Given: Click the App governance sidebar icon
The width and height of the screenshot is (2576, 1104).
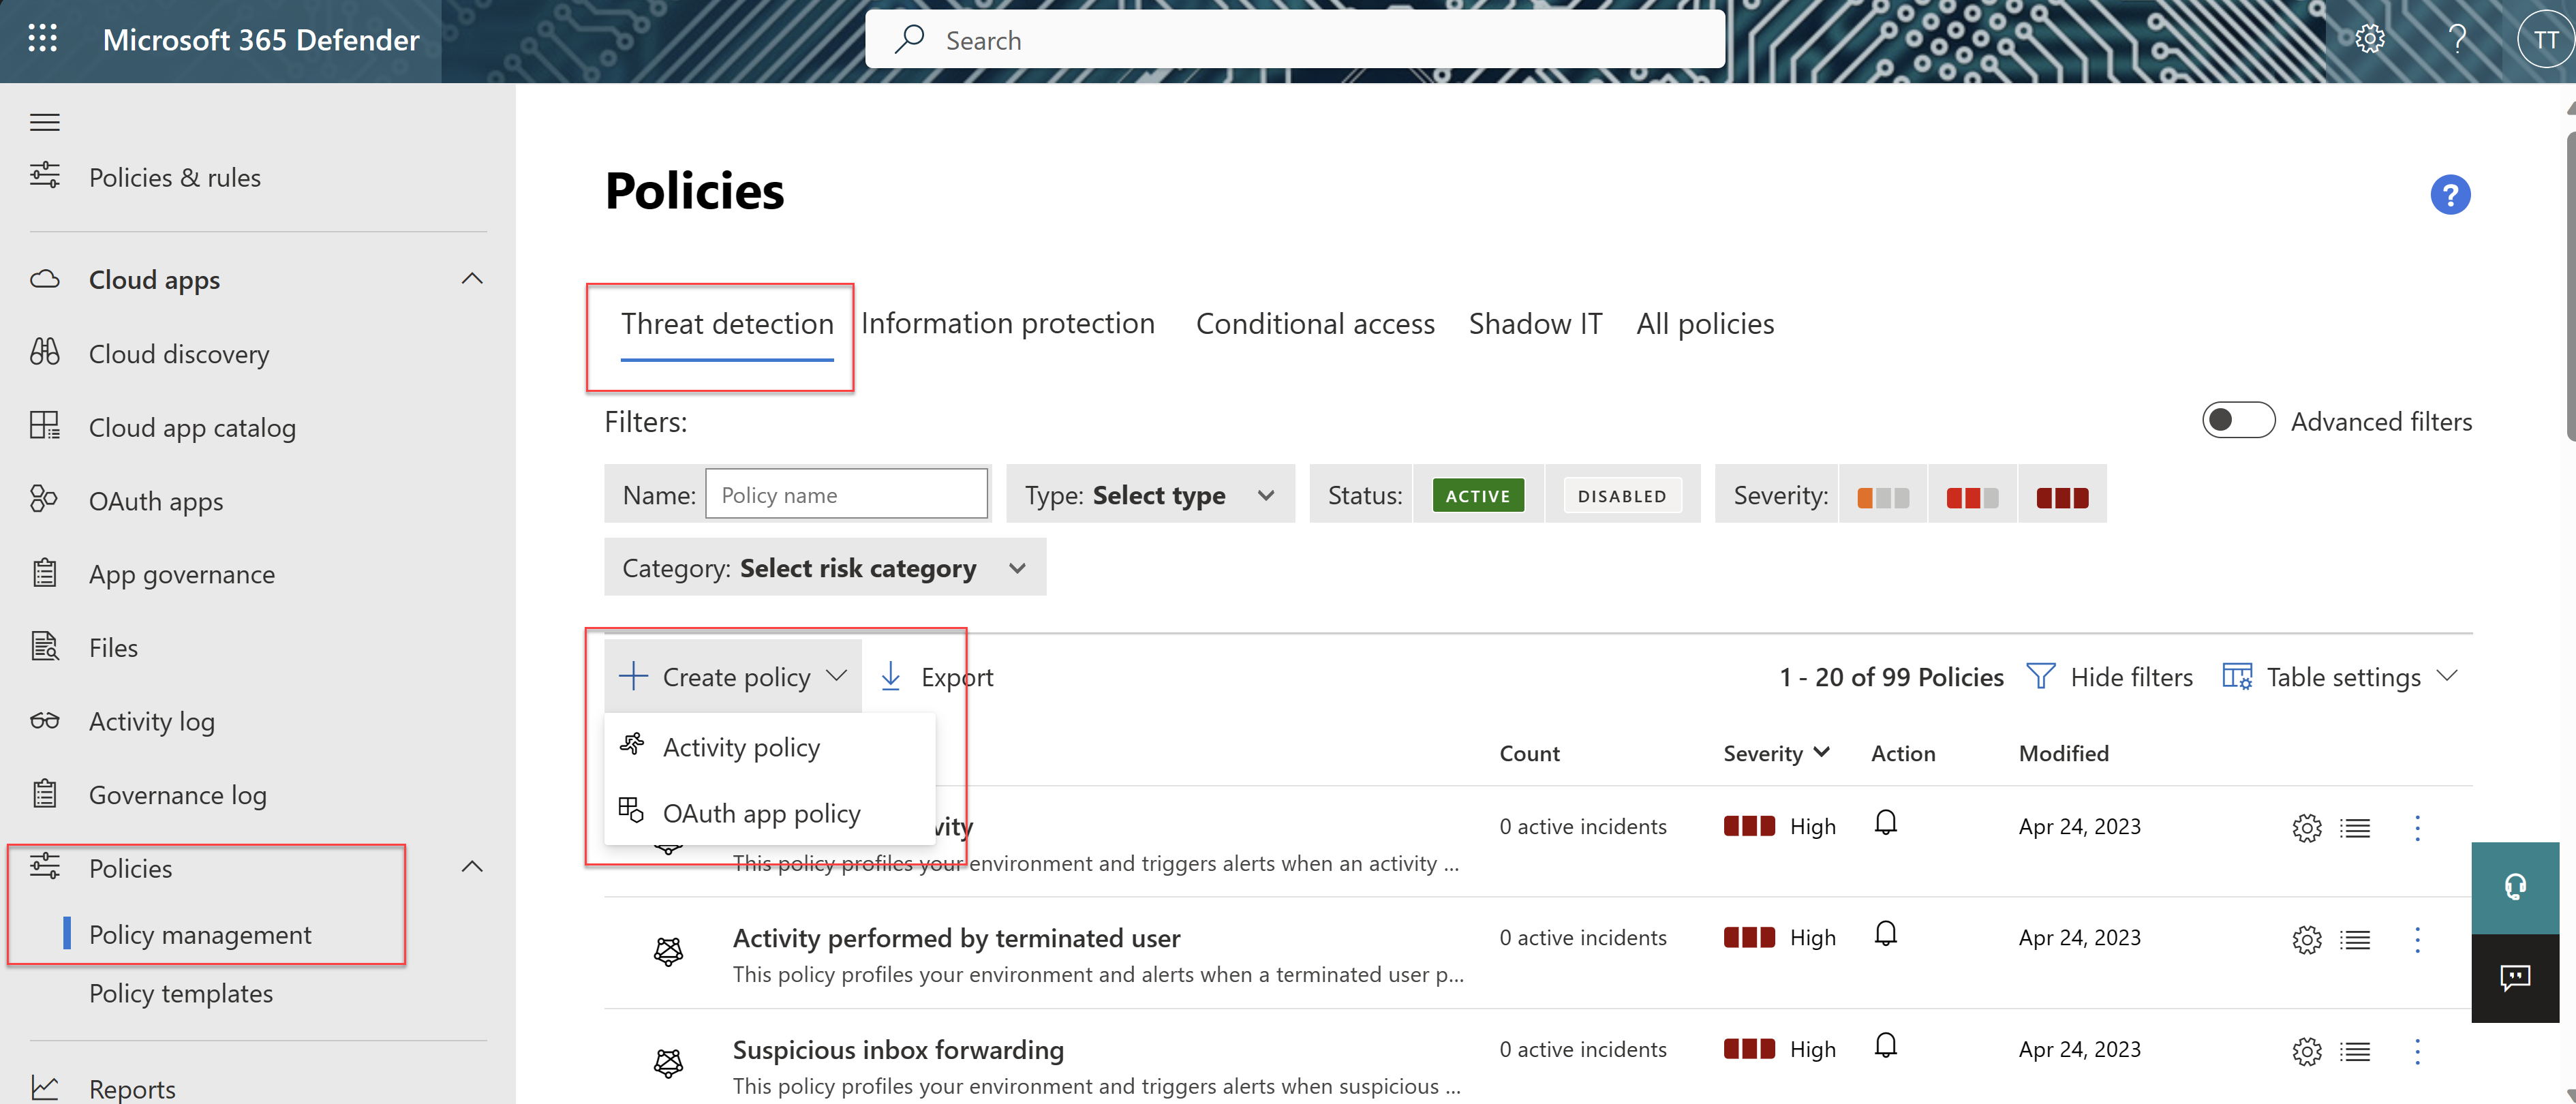Looking at the screenshot, I should click(x=44, y=572).
